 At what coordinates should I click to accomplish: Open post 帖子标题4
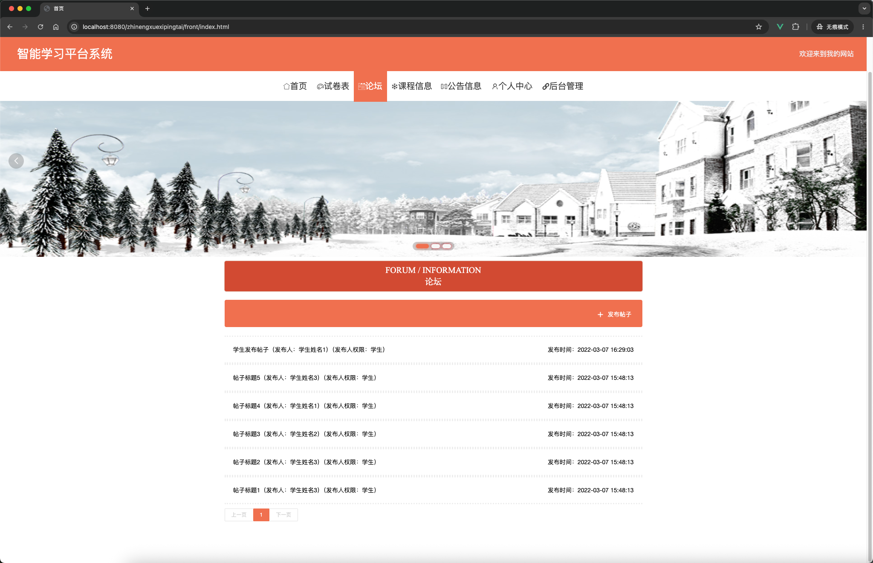click(x=434, y=406)
